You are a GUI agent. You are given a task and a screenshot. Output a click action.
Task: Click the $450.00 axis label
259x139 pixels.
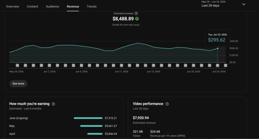click(x=234, y=41)
